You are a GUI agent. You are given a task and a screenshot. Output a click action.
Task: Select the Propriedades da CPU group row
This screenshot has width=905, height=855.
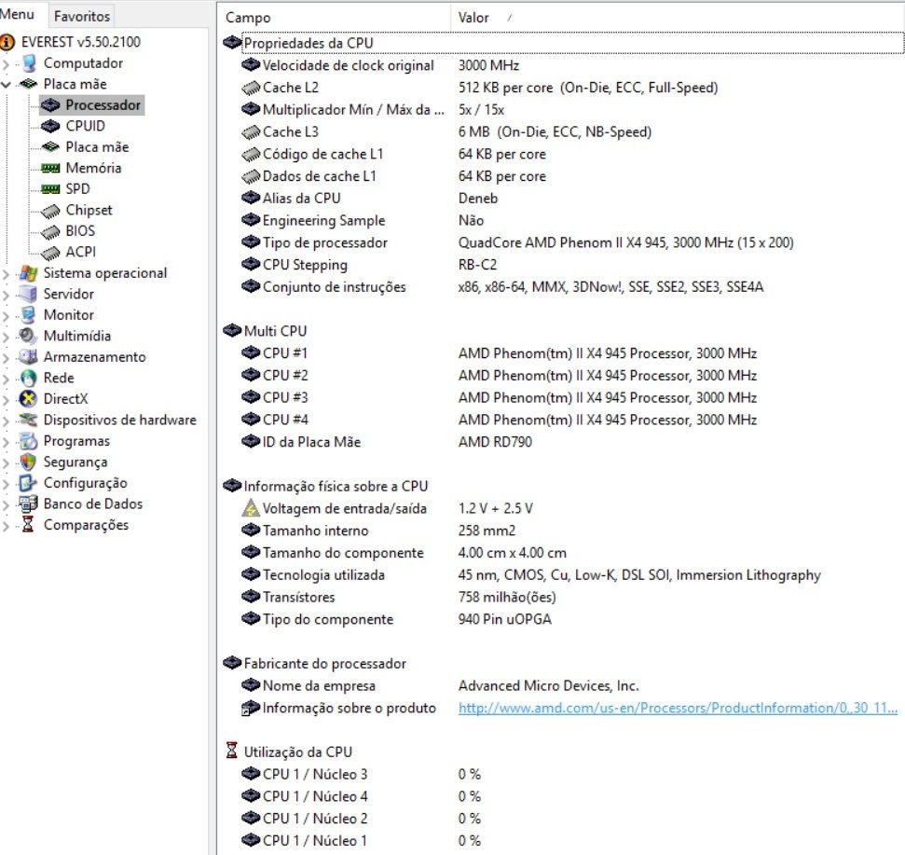563,43
